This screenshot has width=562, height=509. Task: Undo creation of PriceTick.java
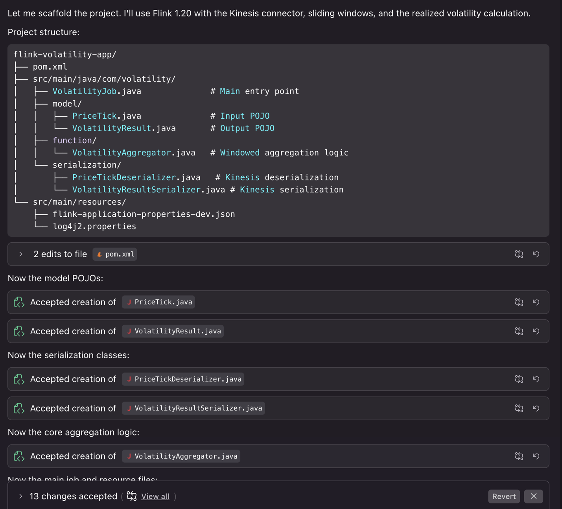[x=536, y=302]
